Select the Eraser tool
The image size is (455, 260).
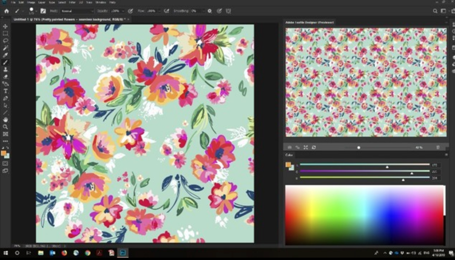coord(5,77)
